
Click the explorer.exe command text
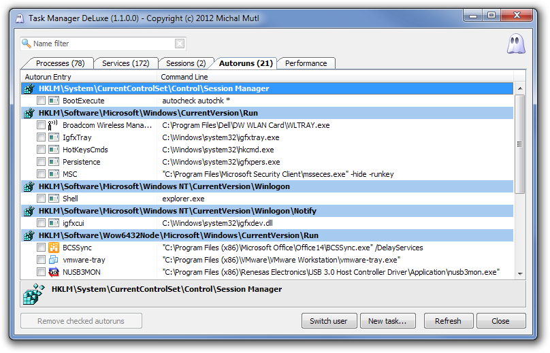click(x=183, y=199)
